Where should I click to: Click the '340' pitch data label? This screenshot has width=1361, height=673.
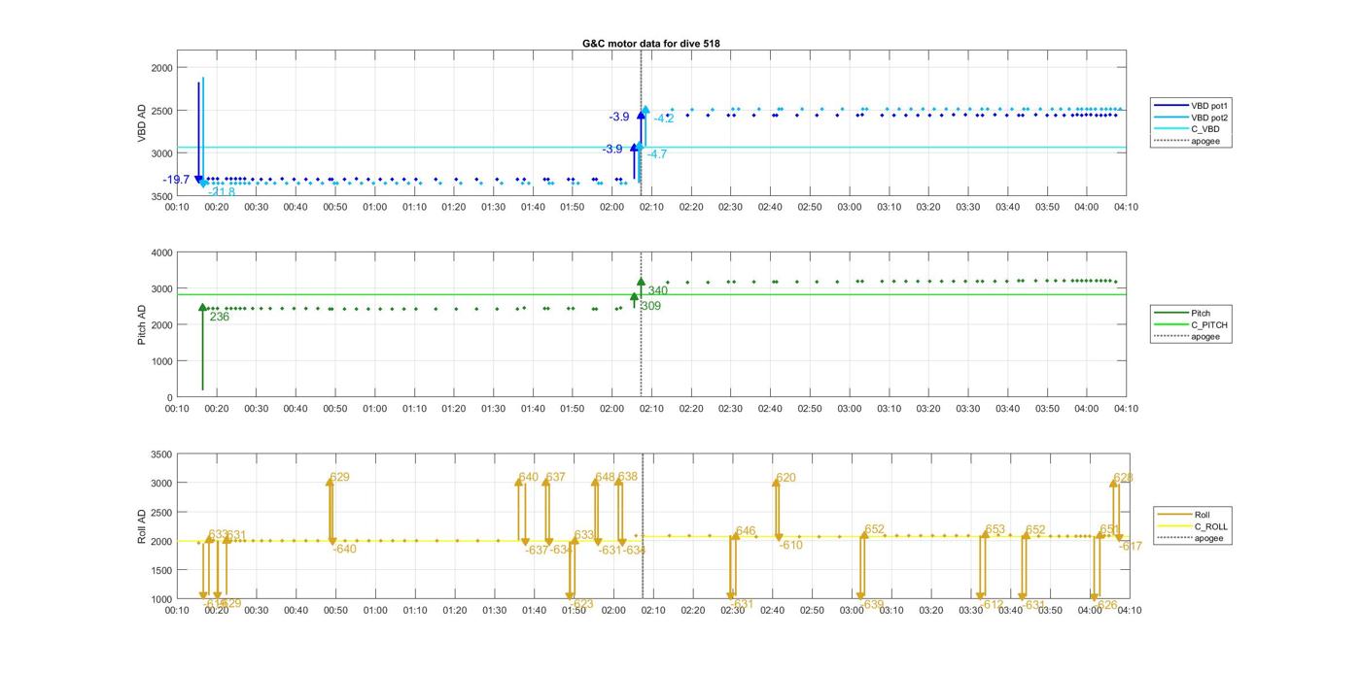coord(658,290)
